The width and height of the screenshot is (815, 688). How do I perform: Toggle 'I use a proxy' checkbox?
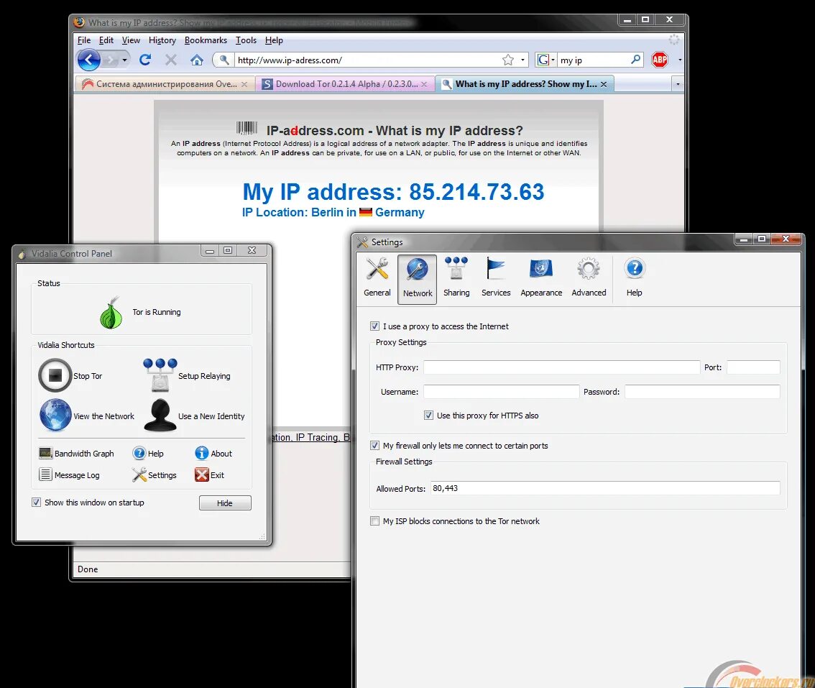click(374, 326)
